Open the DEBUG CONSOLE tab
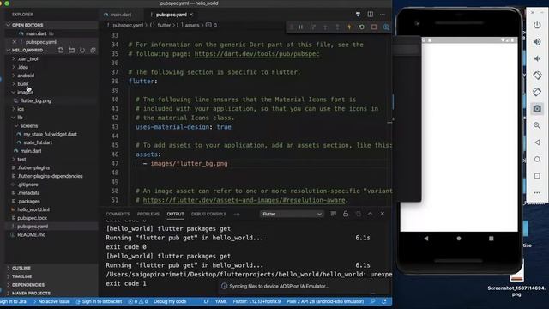The height and width of the screenshot is (309, 549). (208, 214)
